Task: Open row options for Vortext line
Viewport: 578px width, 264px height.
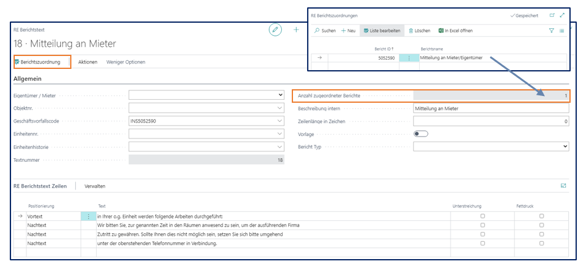Action: (x=89, y=216)
